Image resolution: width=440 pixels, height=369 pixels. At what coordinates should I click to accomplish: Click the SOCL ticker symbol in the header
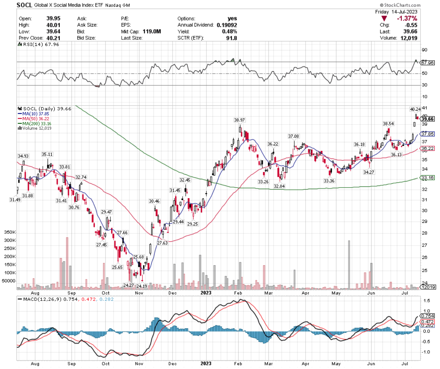coord(24,5)
